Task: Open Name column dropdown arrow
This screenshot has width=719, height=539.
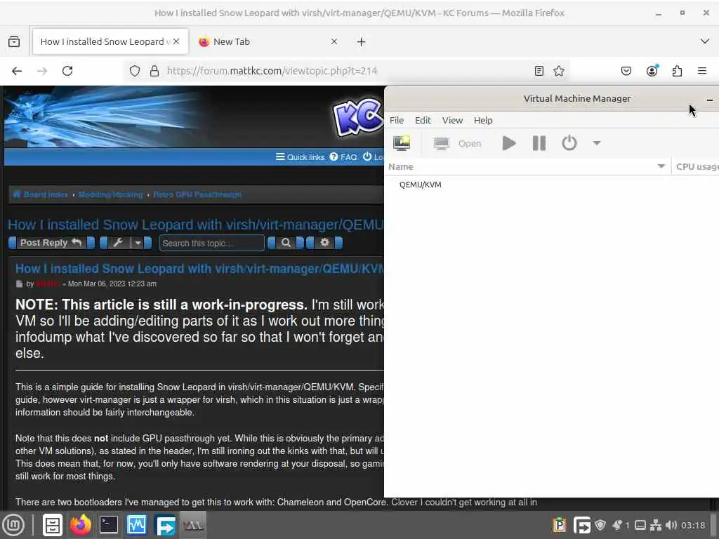Action: pos(661,166)
